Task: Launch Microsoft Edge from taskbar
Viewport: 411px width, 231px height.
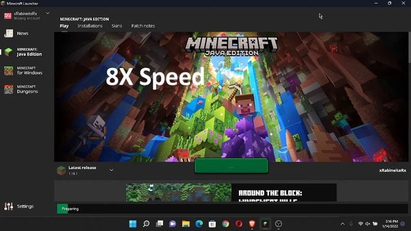Action: [199, 224]
